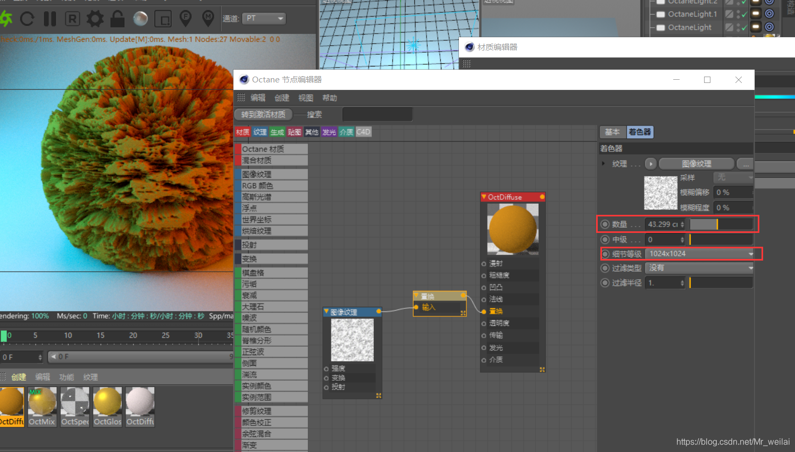Toggle the 数量 animation radio dot

(x=605, y=224)
